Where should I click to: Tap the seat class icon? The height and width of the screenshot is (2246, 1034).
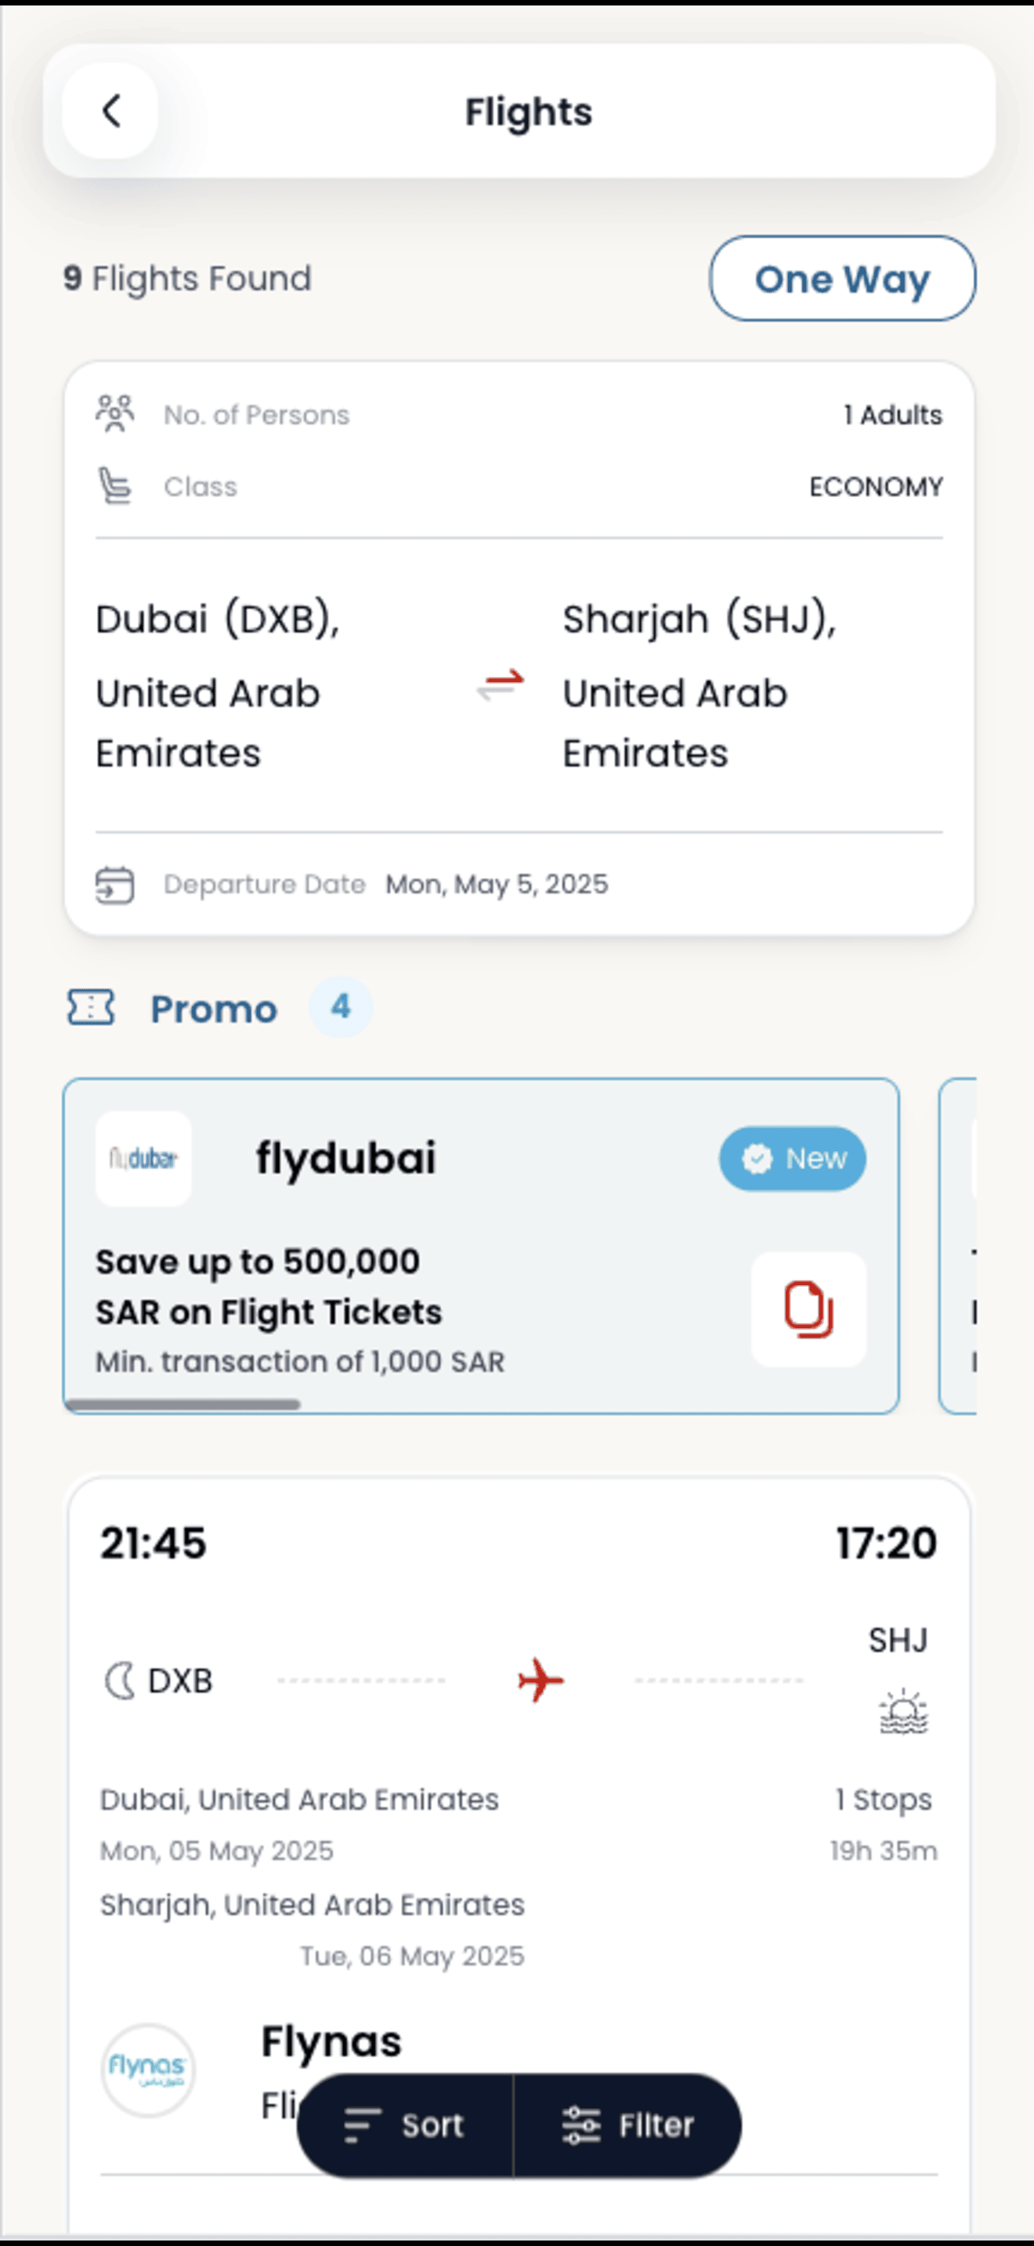coord(114,486)
